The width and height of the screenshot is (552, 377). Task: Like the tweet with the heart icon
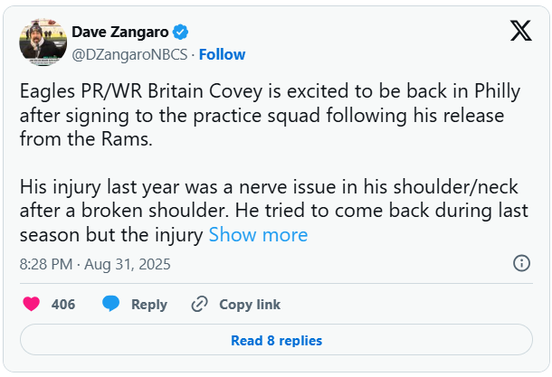(31, 304)
